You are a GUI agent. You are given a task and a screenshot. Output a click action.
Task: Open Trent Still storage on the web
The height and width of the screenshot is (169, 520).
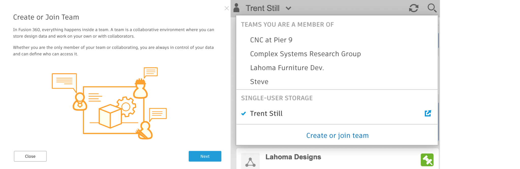[x=428, y=113]
